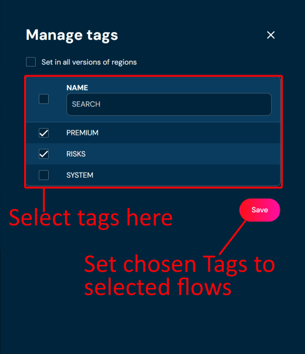Screen dimensions: 305x354
Task: Click the RISKS tag name
Action: (76, 154)
